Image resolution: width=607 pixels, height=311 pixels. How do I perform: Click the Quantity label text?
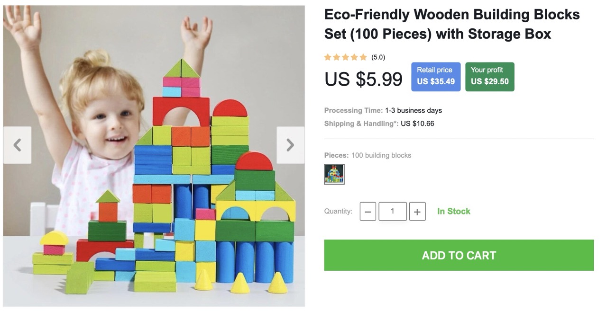[338, 211]
